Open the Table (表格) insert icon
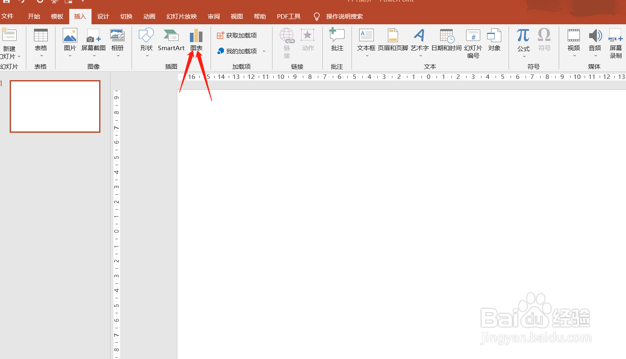Screen dimensions: 626x359 tap(40, 36)
